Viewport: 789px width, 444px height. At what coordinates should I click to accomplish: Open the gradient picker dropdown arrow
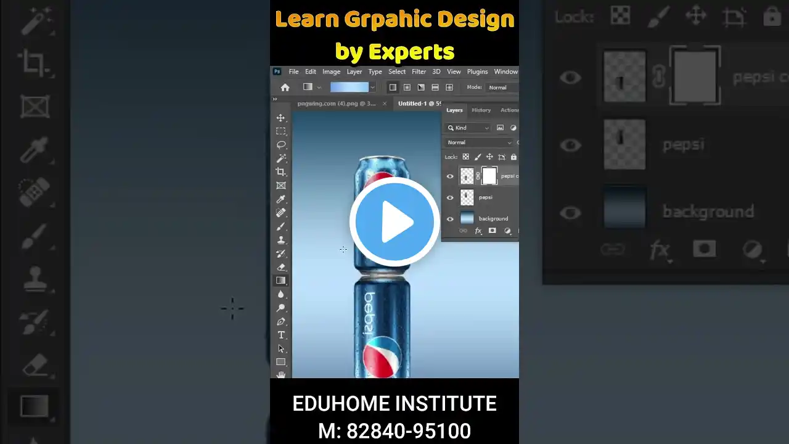tap(372, 88)
